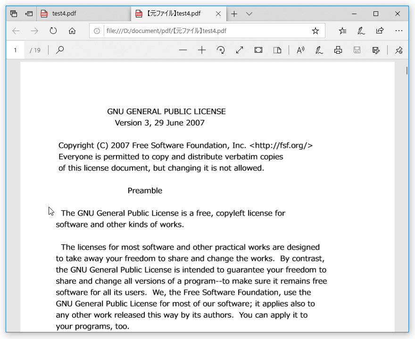Open the favorites hub
The width and height of the screenshot is (415, 339).
pos(342,31)
